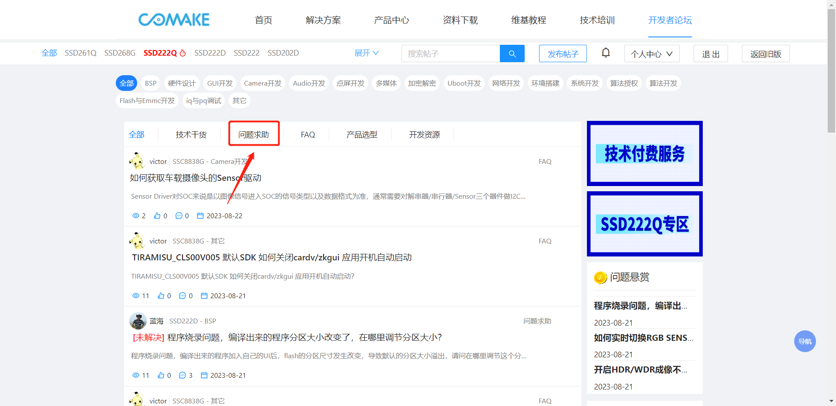This screenshot has width=836, height=406.
Task: Toggle the BSP category filter
Action: click(151, 83)
